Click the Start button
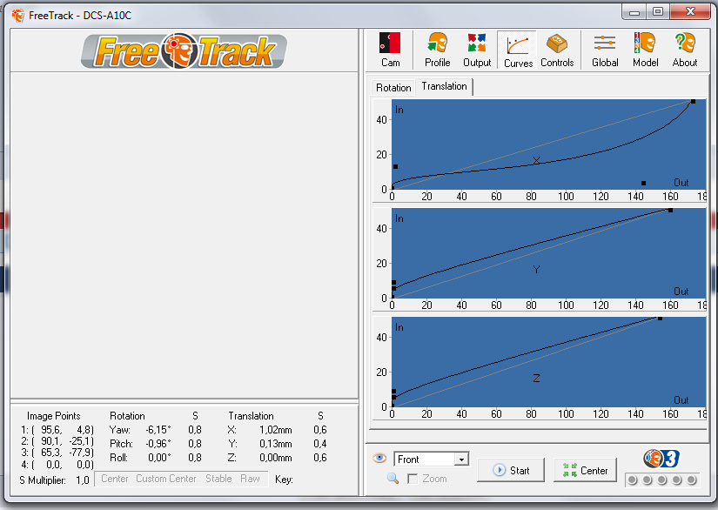This screenshot has height=510, width=718. pos(511,470)
